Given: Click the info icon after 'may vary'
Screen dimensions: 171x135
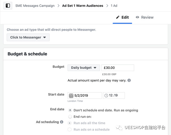Looking at the screenshot, I should click(129, 80).
